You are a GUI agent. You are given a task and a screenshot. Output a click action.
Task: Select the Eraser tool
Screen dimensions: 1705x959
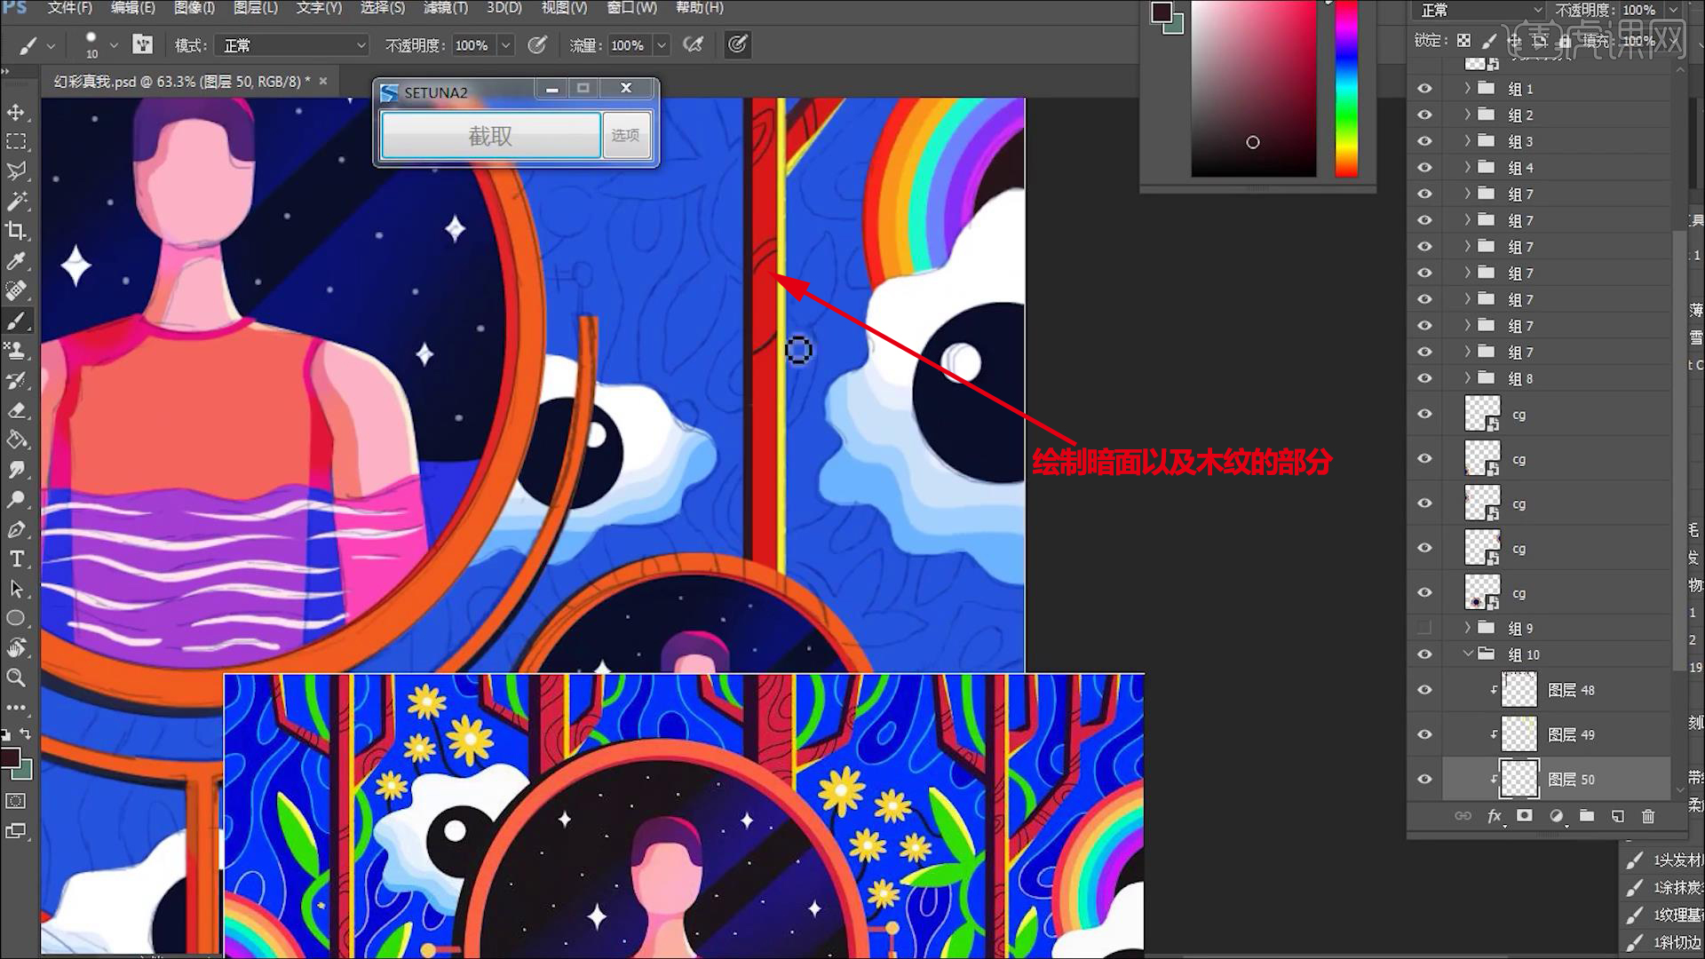(16, 410)
